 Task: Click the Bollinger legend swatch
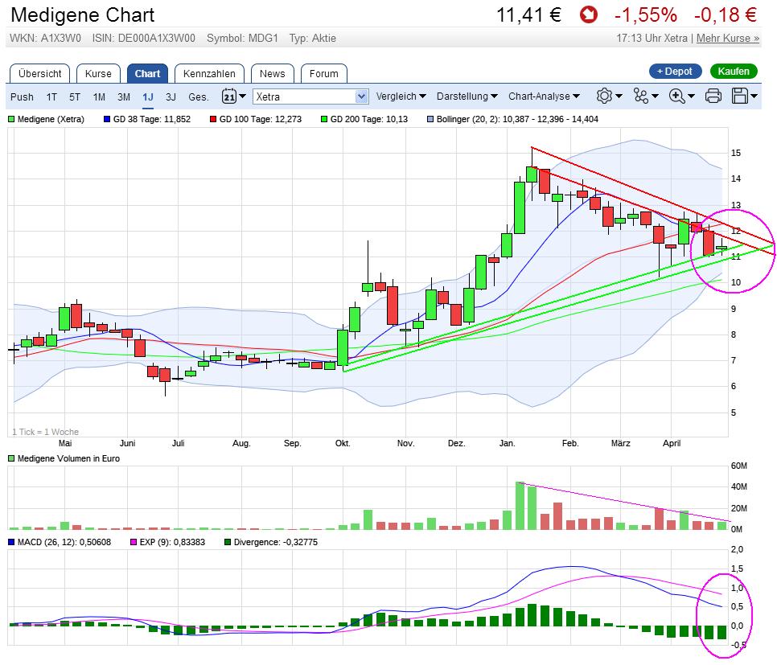430,119
